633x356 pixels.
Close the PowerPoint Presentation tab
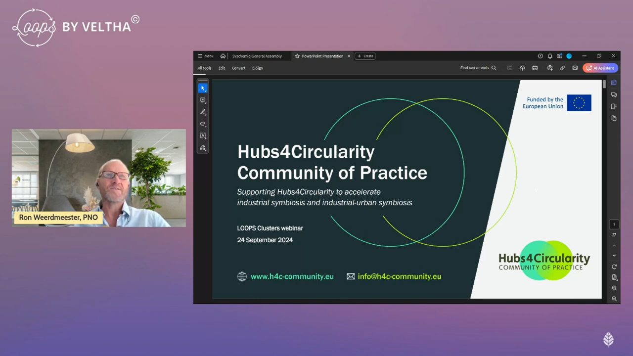[x=349, y=56]
